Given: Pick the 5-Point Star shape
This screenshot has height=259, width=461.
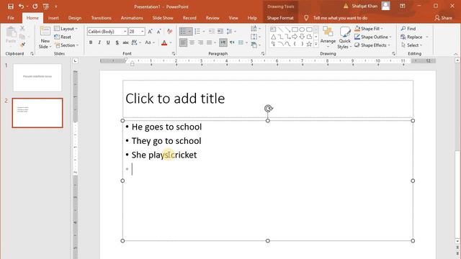Looking at the screenshot, I should 309,45.
